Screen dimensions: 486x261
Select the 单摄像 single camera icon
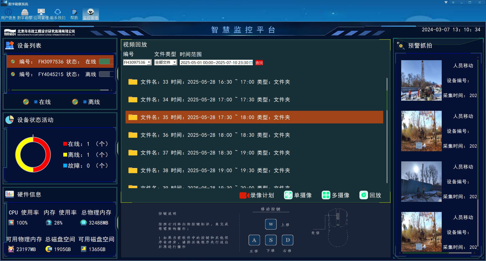tap(288, 195)
